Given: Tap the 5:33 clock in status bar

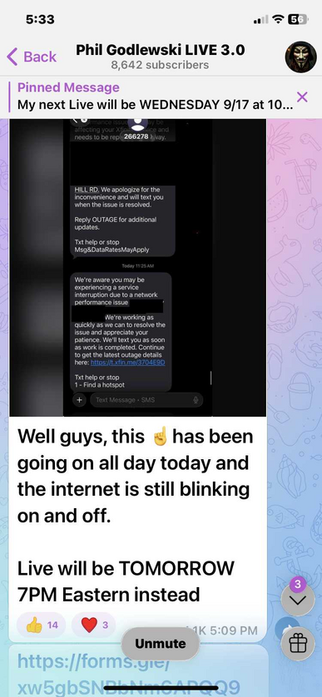Looking at the screenshot, I should [40, 19].
